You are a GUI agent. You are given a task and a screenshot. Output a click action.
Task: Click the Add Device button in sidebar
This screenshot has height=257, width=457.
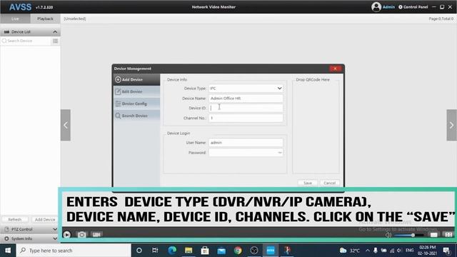click(x=45, y=219)
